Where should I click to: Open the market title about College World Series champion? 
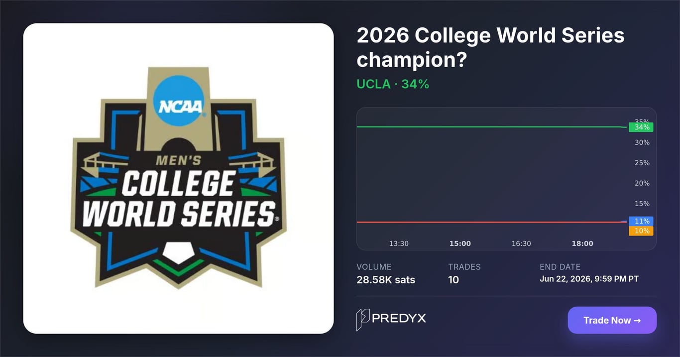tap(490, 48)
